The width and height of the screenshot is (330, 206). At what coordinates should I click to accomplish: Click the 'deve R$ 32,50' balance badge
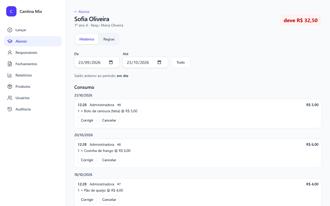pyautogui.click(x=301, y=20)
